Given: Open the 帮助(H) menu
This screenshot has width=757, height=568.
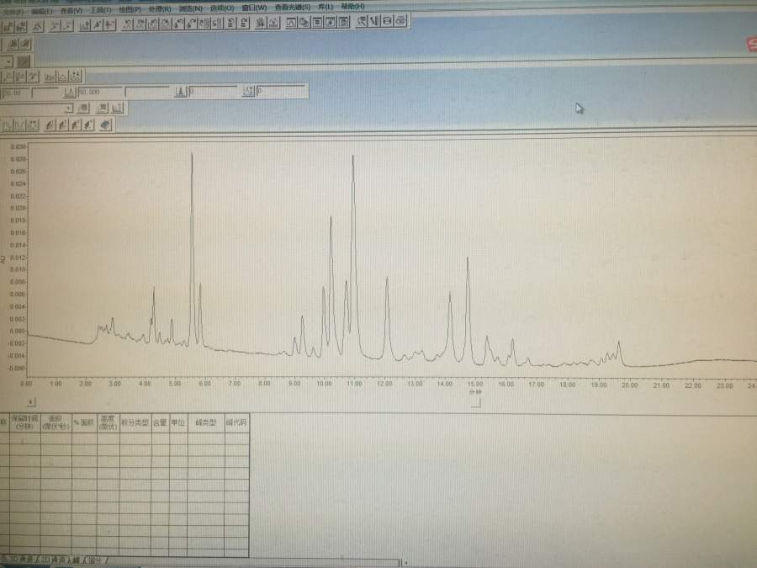Looking at the screenshot, I should [x=353, y=7].
